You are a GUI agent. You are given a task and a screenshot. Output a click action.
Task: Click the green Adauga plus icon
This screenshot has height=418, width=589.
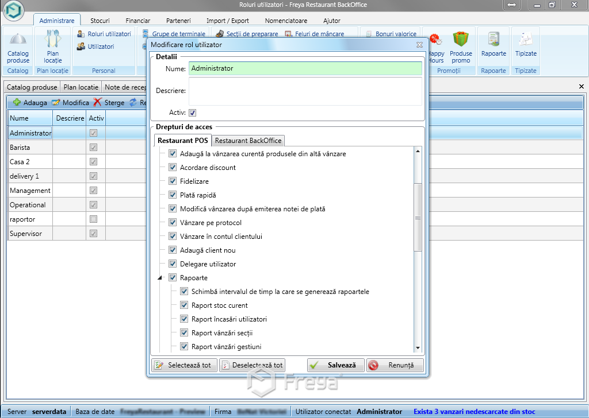coord(17,103)
